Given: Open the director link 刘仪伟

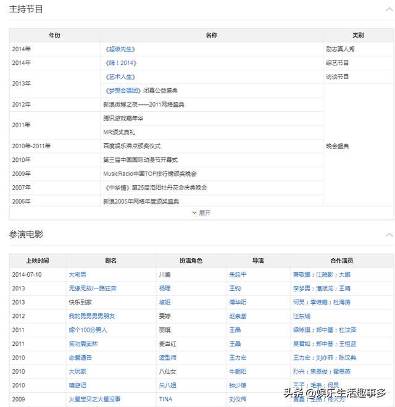Looking at the screenshot, I should click(x=238, y=399).
